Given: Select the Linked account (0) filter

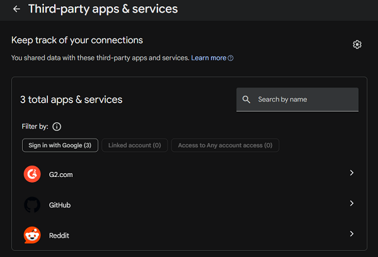Looking at the screenshot, I should click(x=135, y=145).
